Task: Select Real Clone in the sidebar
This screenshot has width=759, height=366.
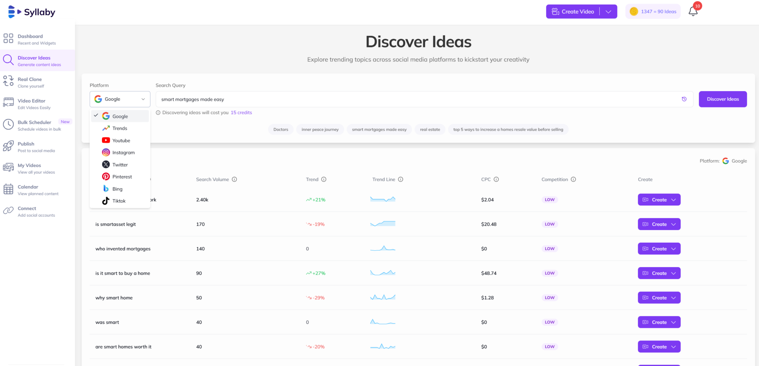Action: tap(30, 81)
